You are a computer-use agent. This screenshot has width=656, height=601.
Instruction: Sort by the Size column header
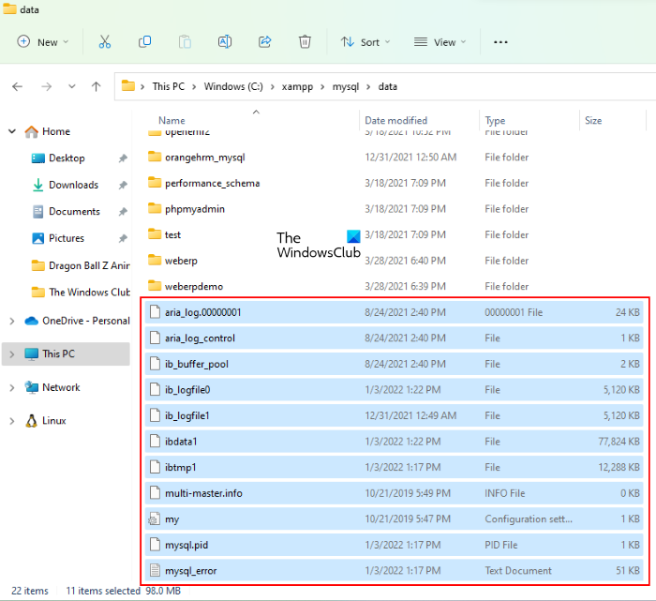pyautogui.click(x=593, y=121)
